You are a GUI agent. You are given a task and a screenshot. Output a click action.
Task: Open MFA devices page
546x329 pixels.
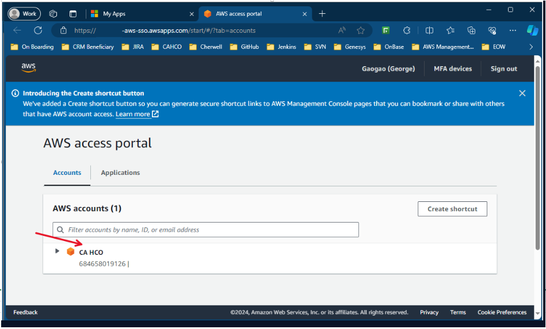pos(453,68)
